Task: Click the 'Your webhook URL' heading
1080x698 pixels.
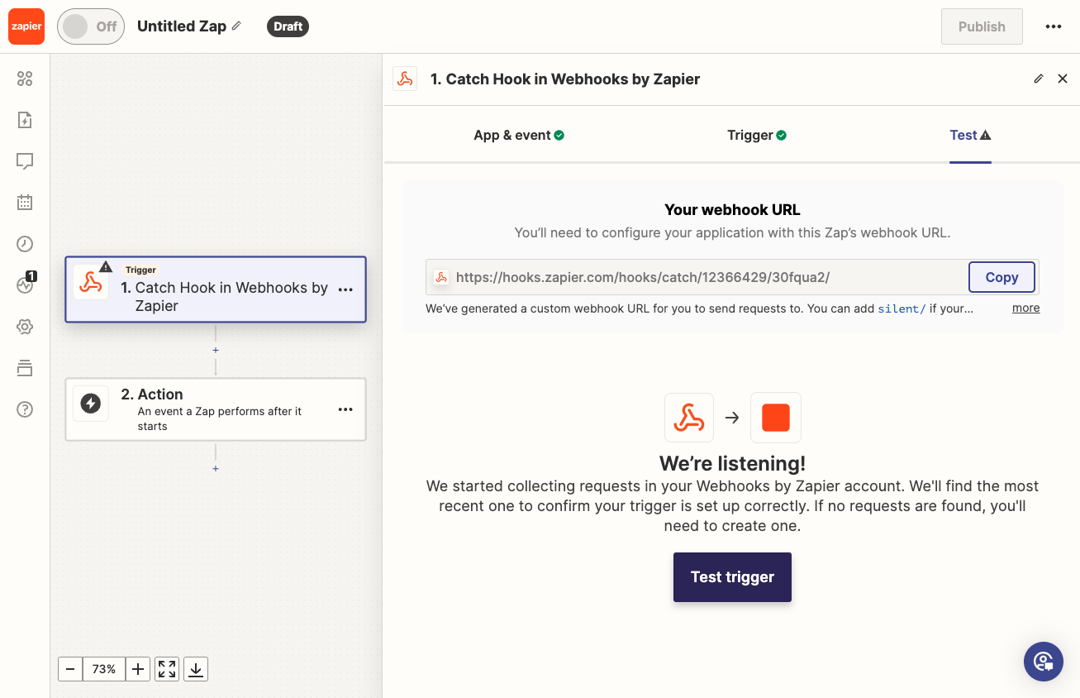Action: [732, 210]
